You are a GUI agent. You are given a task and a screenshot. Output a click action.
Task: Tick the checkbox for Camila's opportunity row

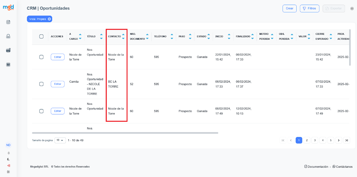coord(41,84)
